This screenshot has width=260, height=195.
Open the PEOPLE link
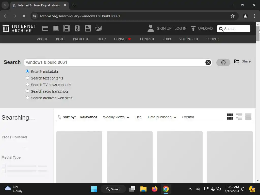point(213,39)
